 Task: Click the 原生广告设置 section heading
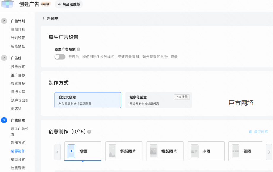[64, 37]
